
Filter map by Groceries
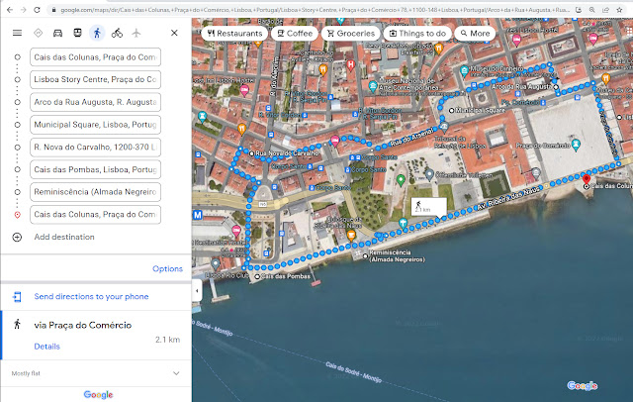tap(351, 33)
